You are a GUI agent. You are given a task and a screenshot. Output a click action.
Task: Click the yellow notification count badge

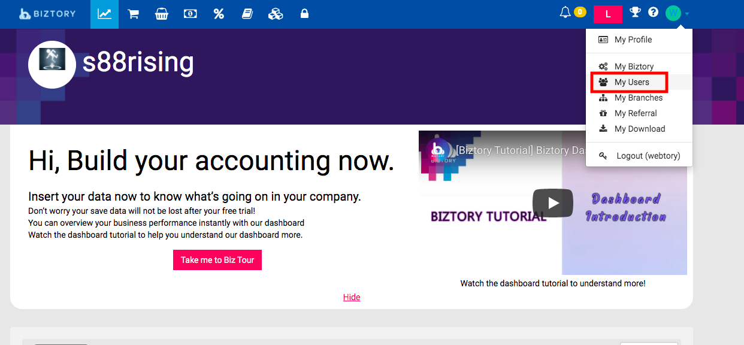click(580, 12)
